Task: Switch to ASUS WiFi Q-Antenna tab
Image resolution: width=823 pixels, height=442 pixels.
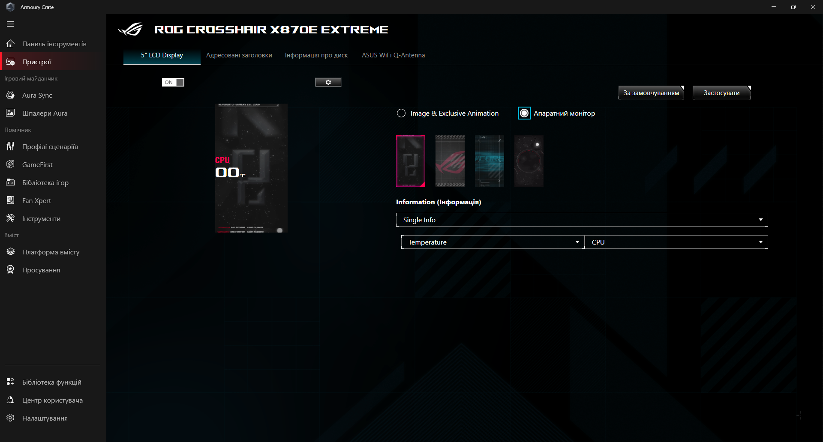Action: tap(393, 55)
